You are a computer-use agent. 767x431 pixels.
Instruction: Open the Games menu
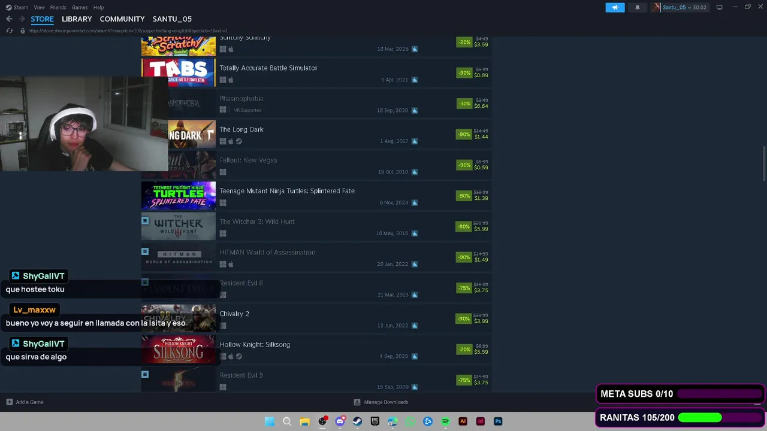click(x=80, y=7)
